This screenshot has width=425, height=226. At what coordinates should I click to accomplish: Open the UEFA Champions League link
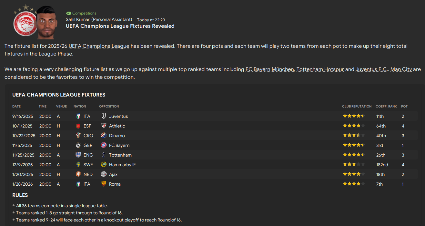(99, 46)
